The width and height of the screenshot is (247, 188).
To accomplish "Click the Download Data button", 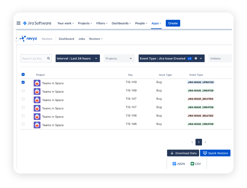I will (183, 153).
